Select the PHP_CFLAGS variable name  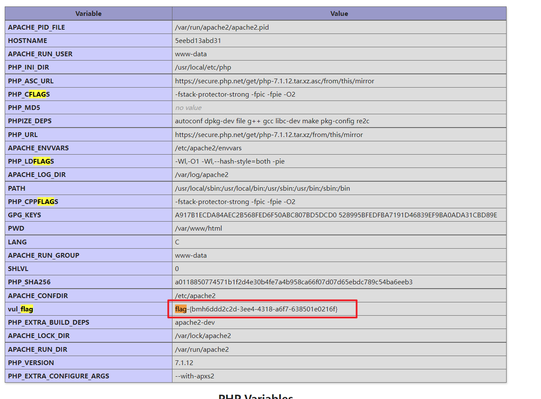click(29, 94)
